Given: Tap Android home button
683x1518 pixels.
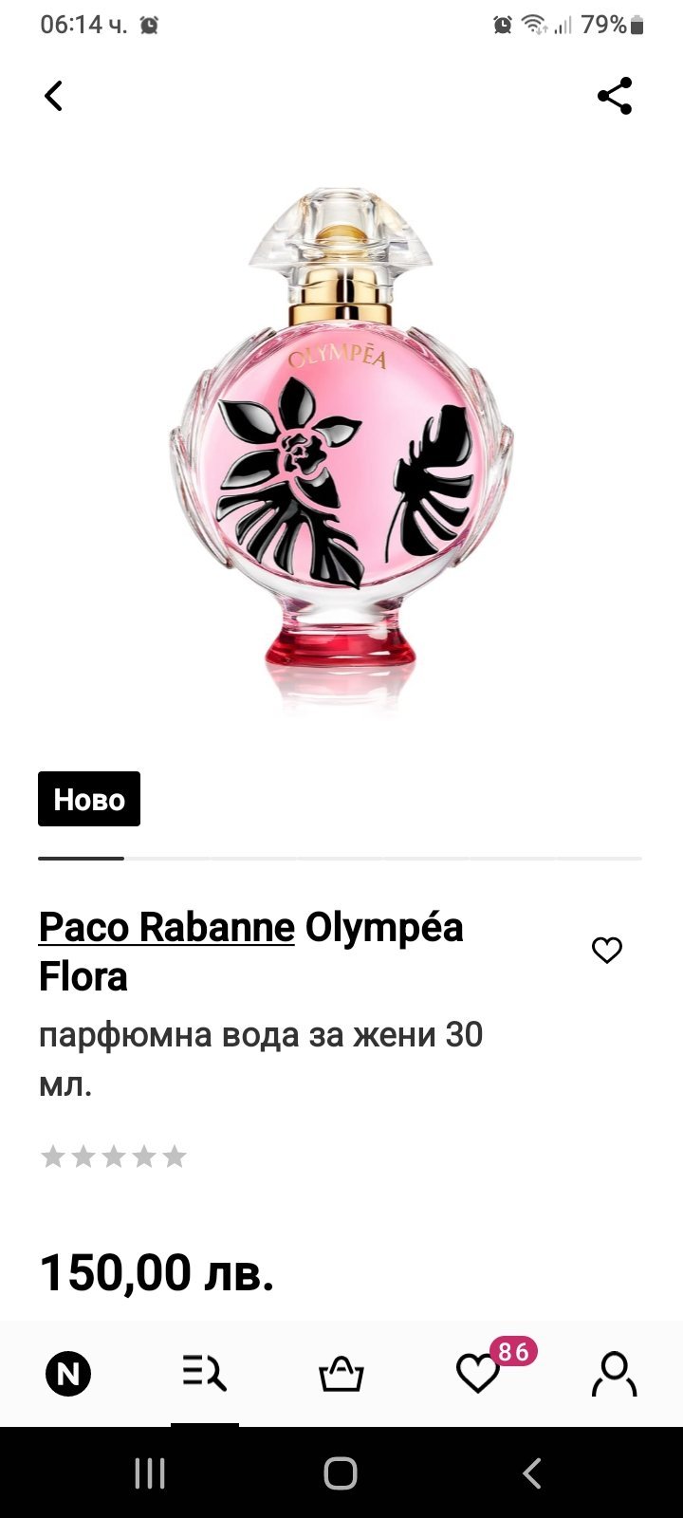Looking at the screenshot, I should tap(341, 1473).
